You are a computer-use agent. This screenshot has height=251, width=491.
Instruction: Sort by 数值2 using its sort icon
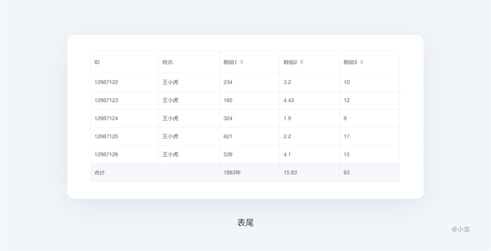tap(302, 62)
